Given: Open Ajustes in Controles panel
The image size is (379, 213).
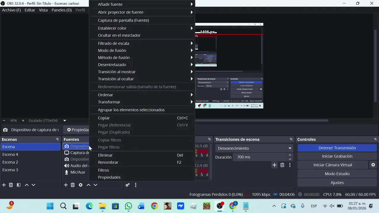Looking at the screenshot, I should [337, 183].
